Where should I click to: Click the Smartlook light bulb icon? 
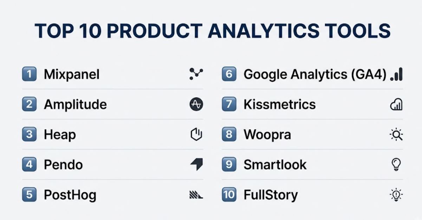pos(396,164)
